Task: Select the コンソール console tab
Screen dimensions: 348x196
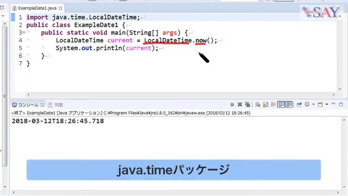Action: pos(28,105)
